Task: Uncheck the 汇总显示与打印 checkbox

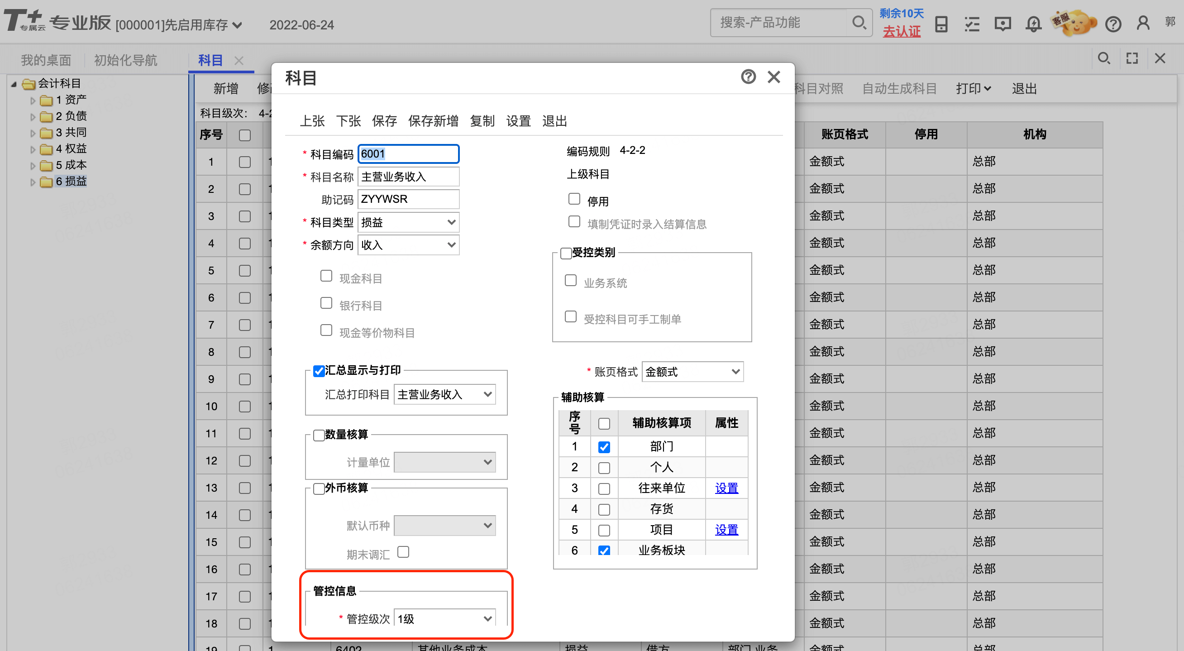Action: coord(319,371)
